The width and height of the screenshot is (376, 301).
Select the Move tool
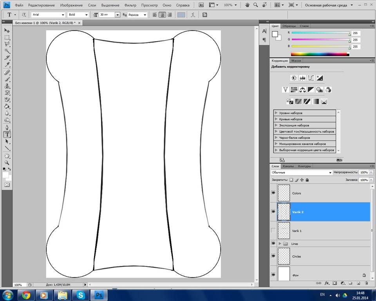point(7,31)
